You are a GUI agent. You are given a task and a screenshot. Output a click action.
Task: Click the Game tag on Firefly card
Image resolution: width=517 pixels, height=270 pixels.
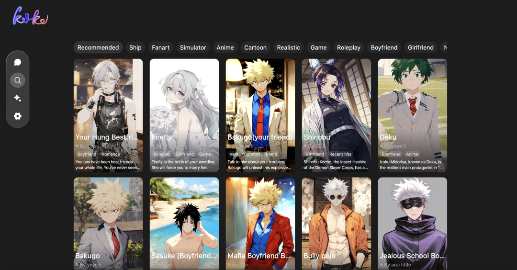205,154
